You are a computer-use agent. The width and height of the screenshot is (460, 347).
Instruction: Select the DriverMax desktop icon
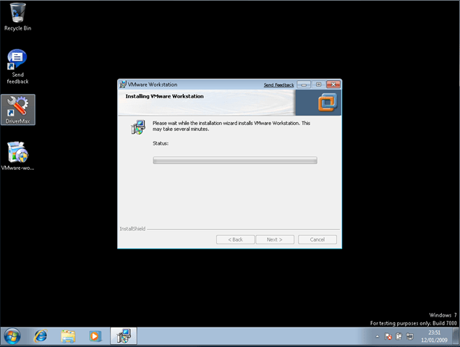[x=17, y=108]
